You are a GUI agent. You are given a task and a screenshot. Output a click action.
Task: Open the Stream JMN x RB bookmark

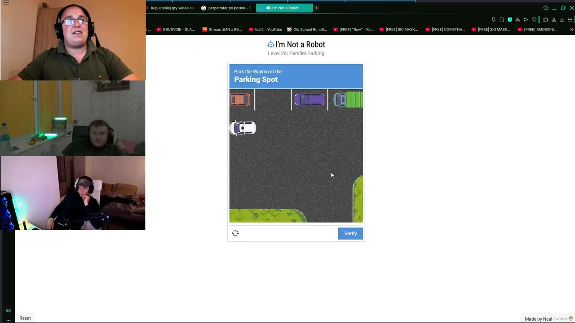[222, 29]
